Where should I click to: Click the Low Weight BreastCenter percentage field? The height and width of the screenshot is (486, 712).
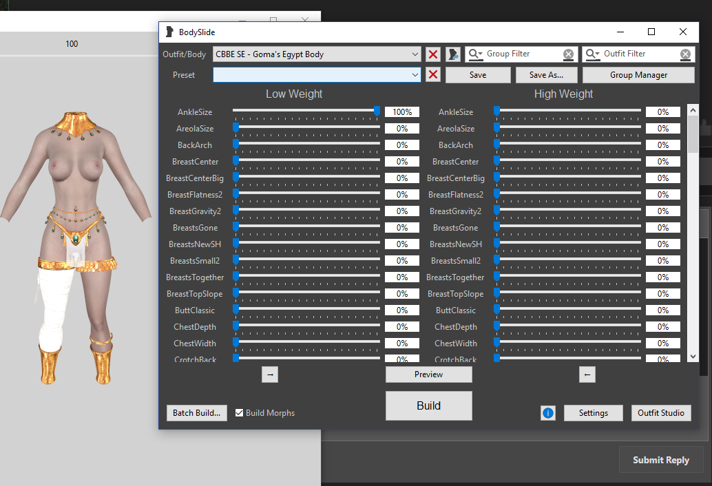(402, 162)
